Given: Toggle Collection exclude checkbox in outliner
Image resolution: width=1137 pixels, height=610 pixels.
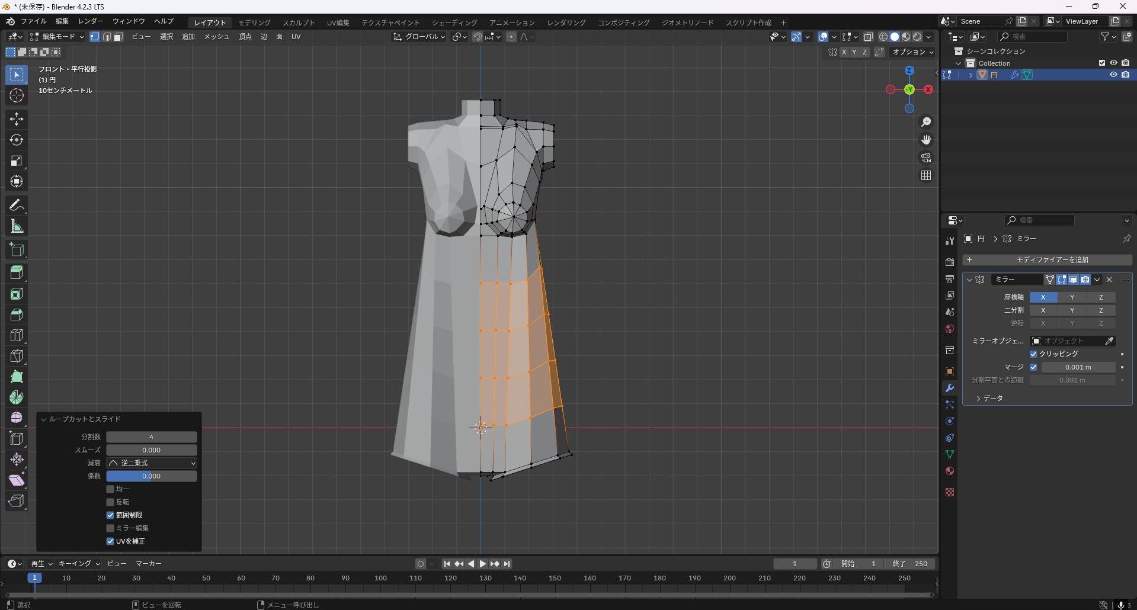Looking at the screenshot, I should point(1102,63).
